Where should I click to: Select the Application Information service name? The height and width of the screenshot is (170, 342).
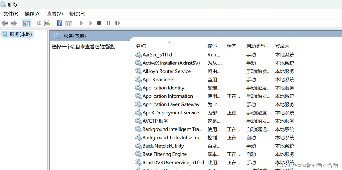168,96
